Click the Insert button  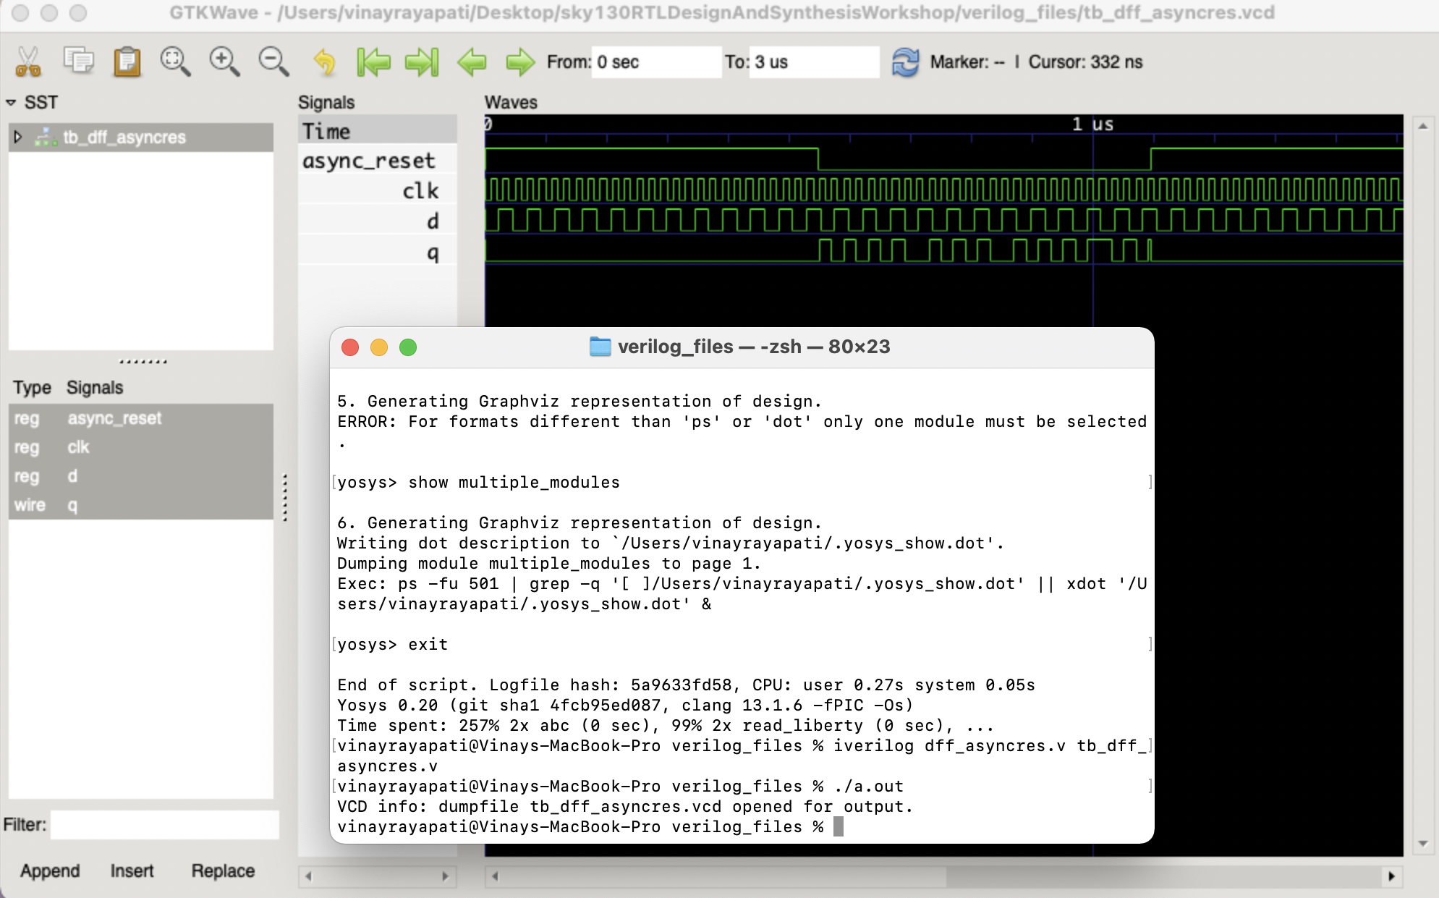pos(132,871)
